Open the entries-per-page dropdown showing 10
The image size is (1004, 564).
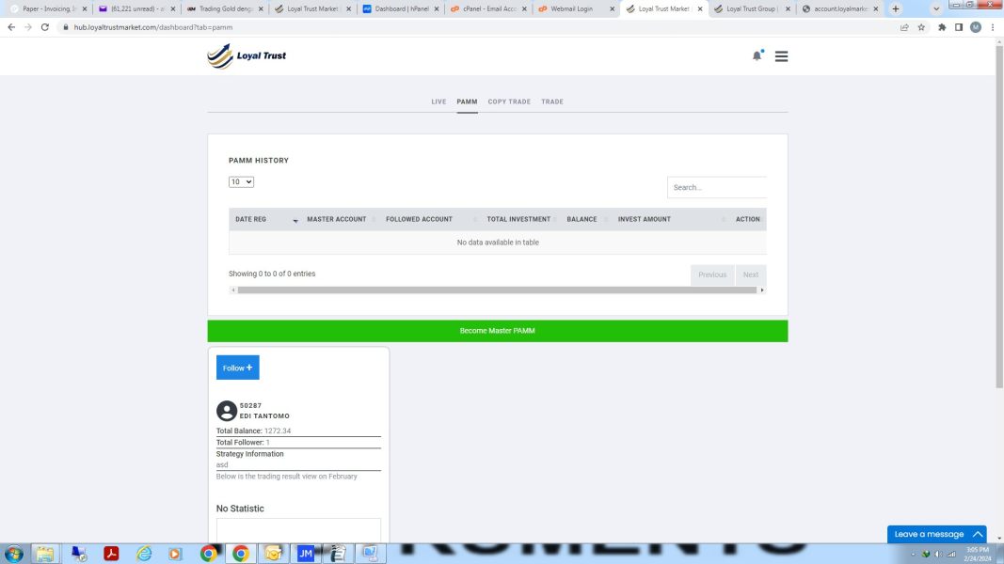242,182
